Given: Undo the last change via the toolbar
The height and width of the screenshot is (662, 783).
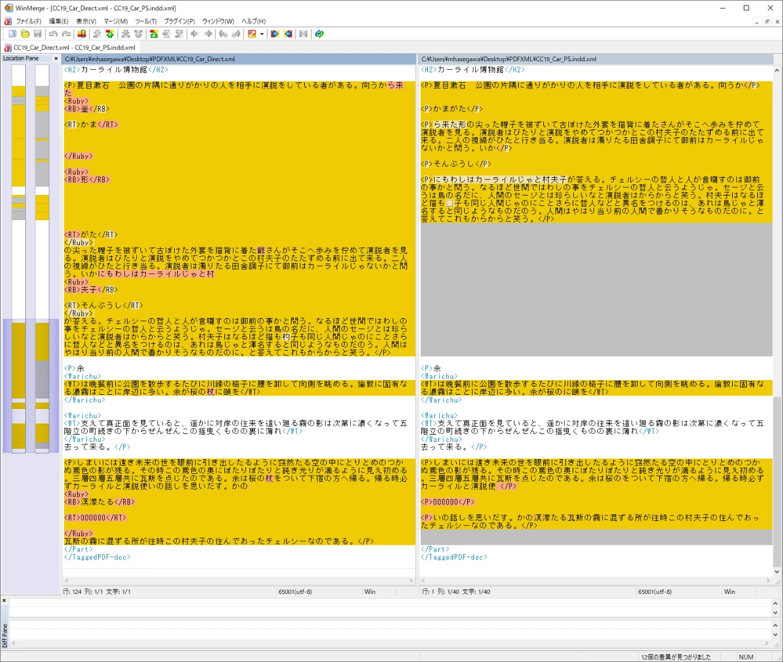Looking at the screenshot, I should pos(53,34).
